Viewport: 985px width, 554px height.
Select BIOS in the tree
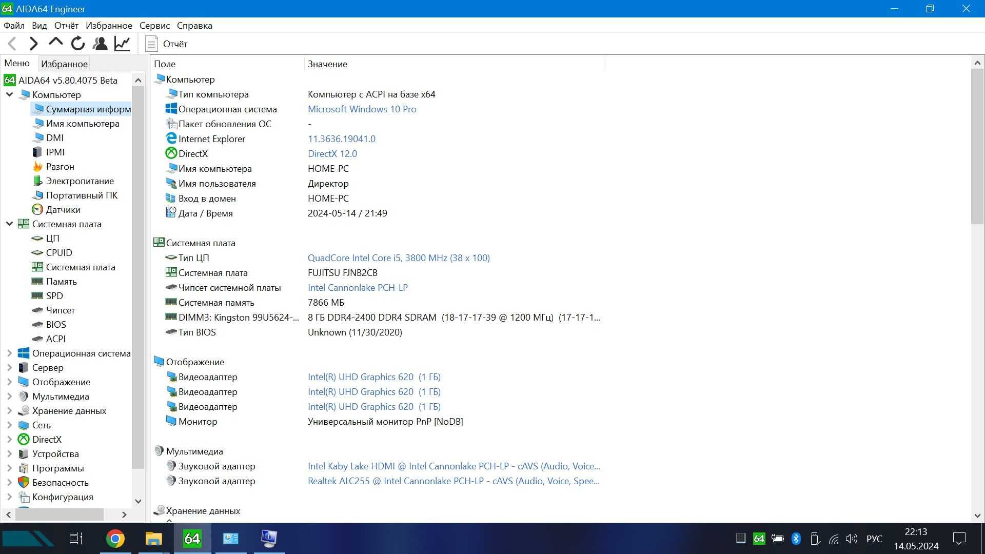[56, 325]
